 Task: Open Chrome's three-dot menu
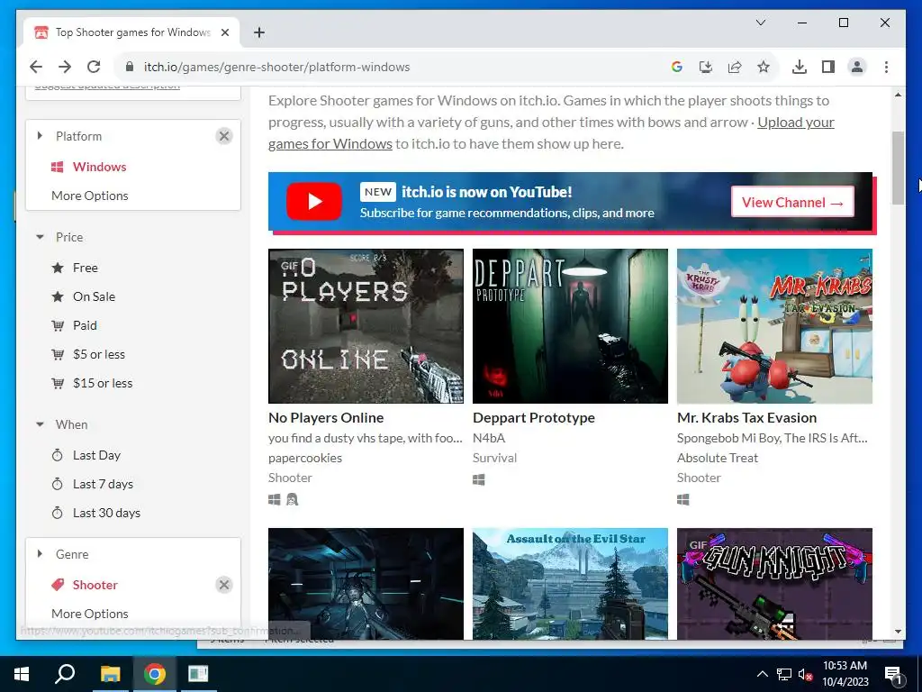tap(886, 67)
